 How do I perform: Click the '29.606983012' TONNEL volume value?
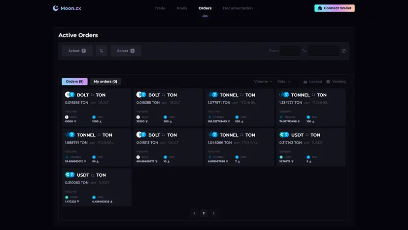[74, 161]
